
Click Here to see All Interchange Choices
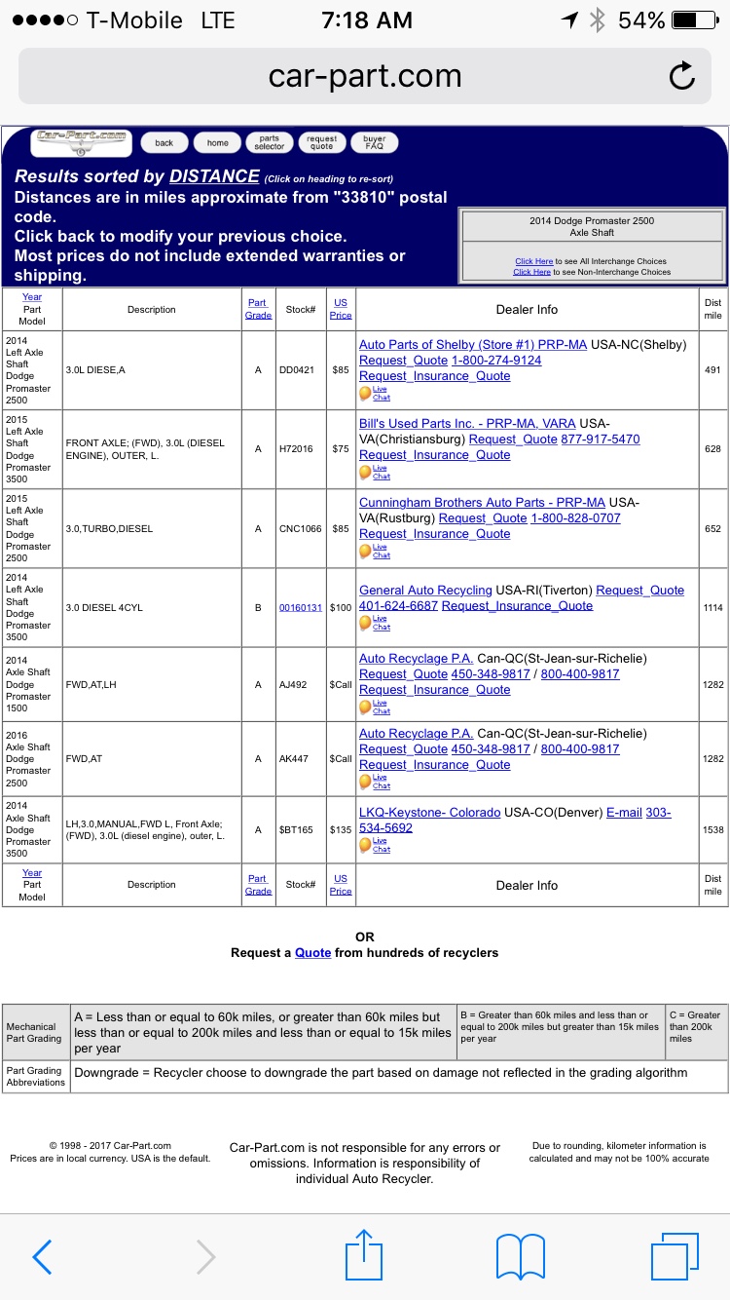coord(533,261)
